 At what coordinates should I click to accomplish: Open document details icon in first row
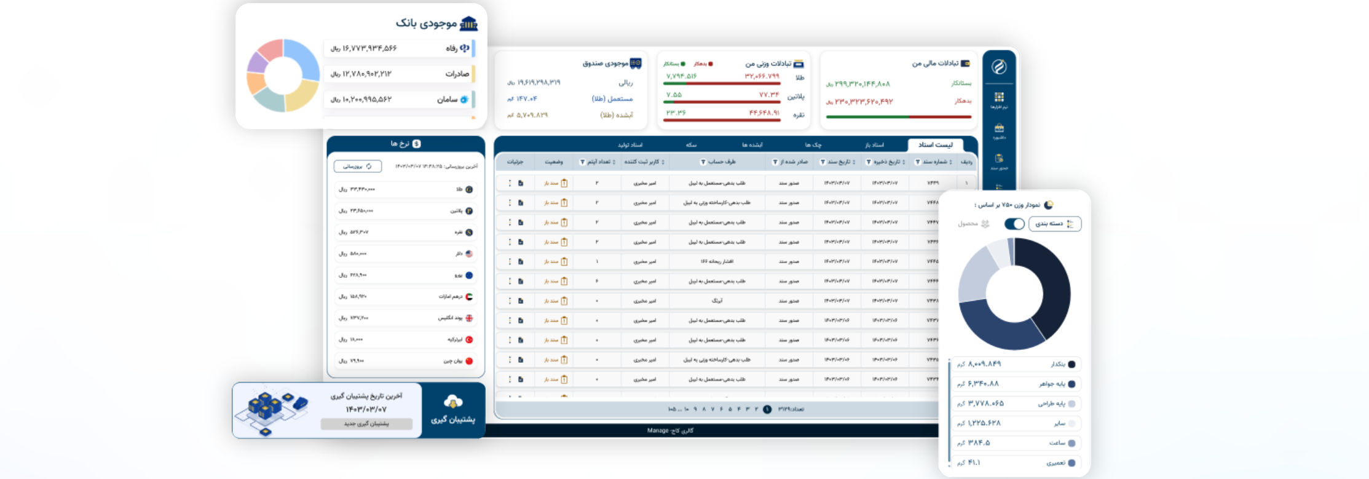[521, 183]
